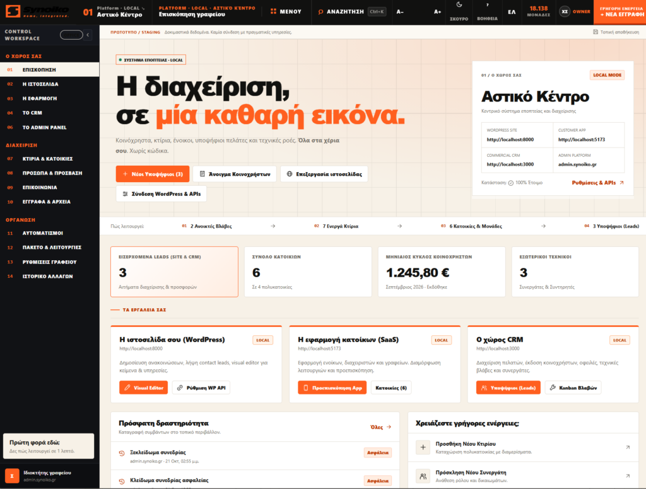Open ΕΠΙΚΟΙΝΩΝΙΑ sidebar item

49,187
